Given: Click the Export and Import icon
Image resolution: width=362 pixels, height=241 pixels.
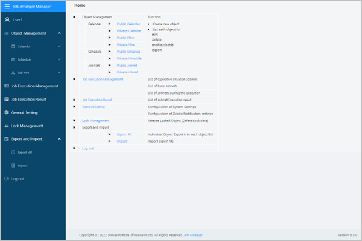Looking at the screenshot, I should point(6,139).
